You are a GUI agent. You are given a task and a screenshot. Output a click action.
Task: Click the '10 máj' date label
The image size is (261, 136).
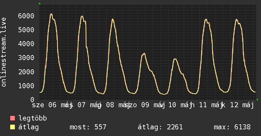[x=180, y=105]
